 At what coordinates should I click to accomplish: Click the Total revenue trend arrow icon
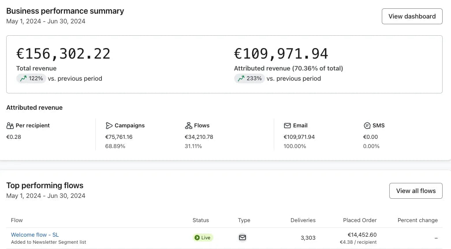point(23,78)
